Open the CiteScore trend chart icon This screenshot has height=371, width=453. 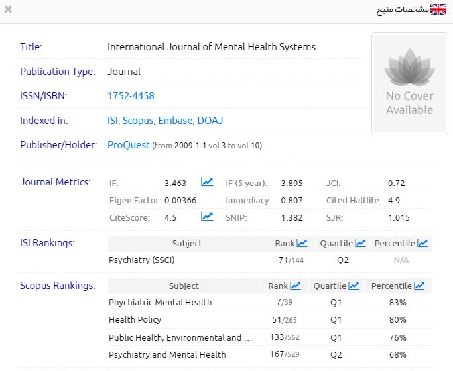point(207,217)
